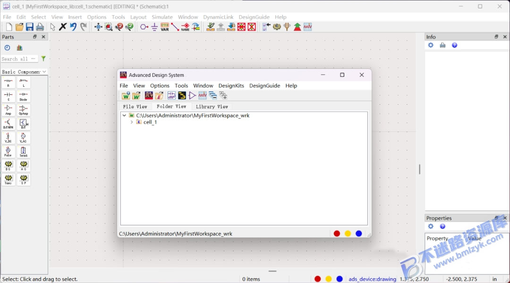Click the red dot in ADS status bar
This screenshot has width=510, height=283.
[x=337, y=233]
